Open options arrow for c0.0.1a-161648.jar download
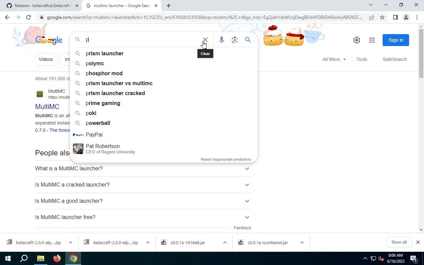 point(225,242)
